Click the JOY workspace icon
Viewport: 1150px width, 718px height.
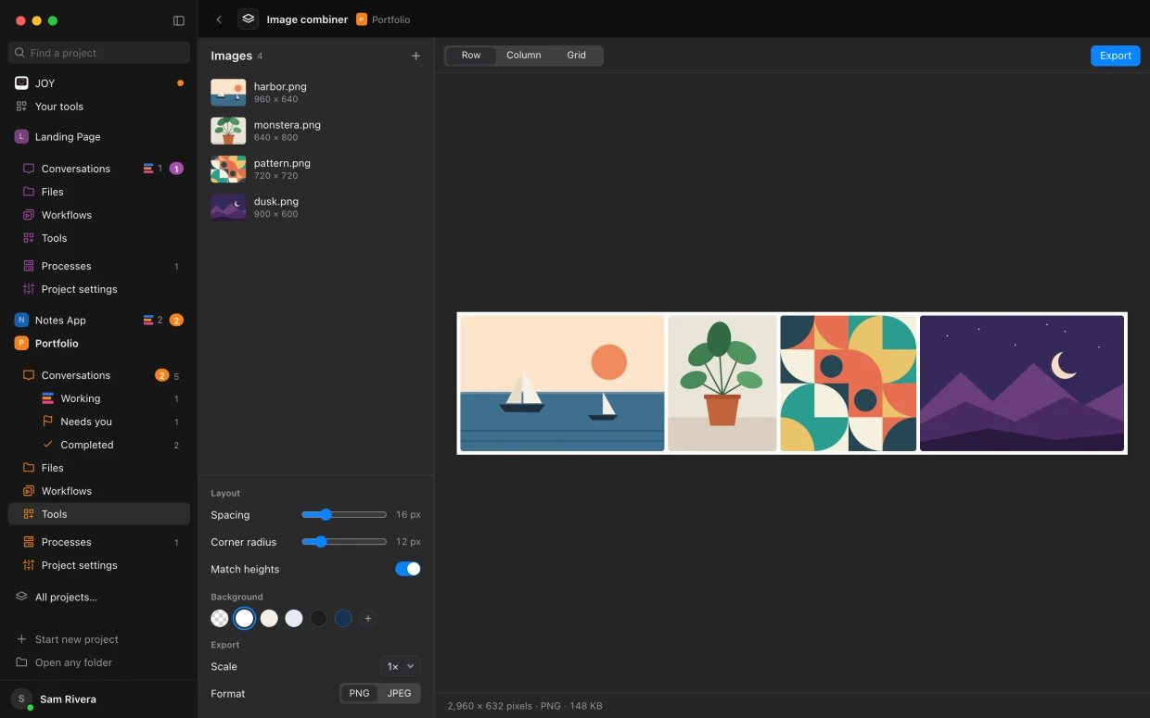coord(21,83)
